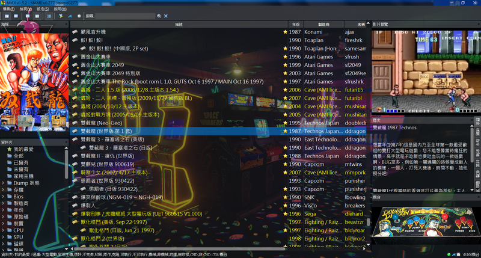Select the 我的最愛 favorites folder
The width and height of the screenshot is (481, 258).
23,149
